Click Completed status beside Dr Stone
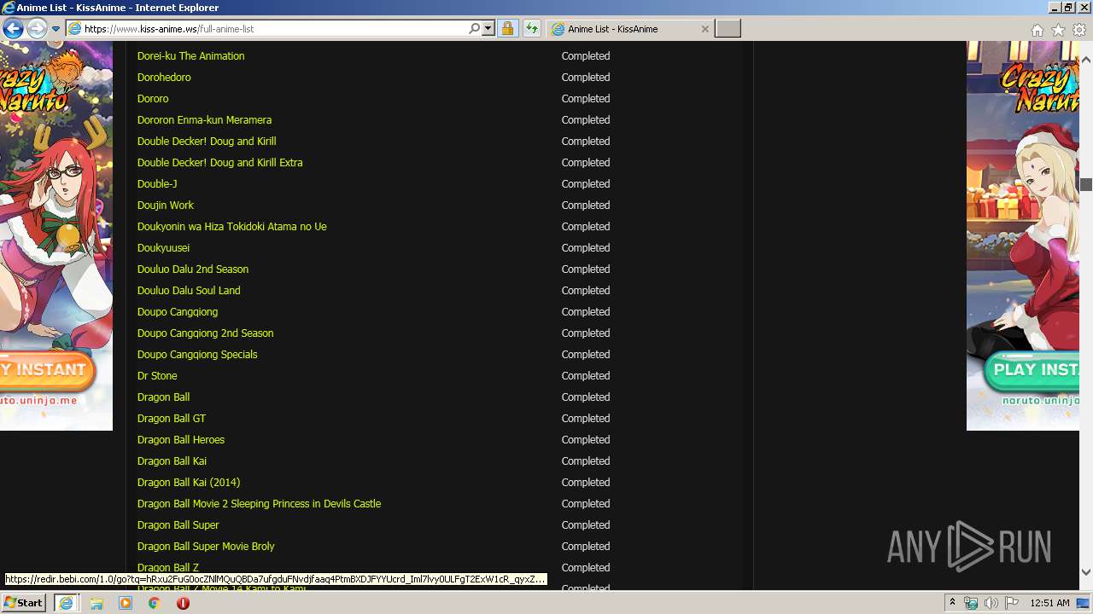This screenshot has height=614, width=1093. tap(586, 376)
